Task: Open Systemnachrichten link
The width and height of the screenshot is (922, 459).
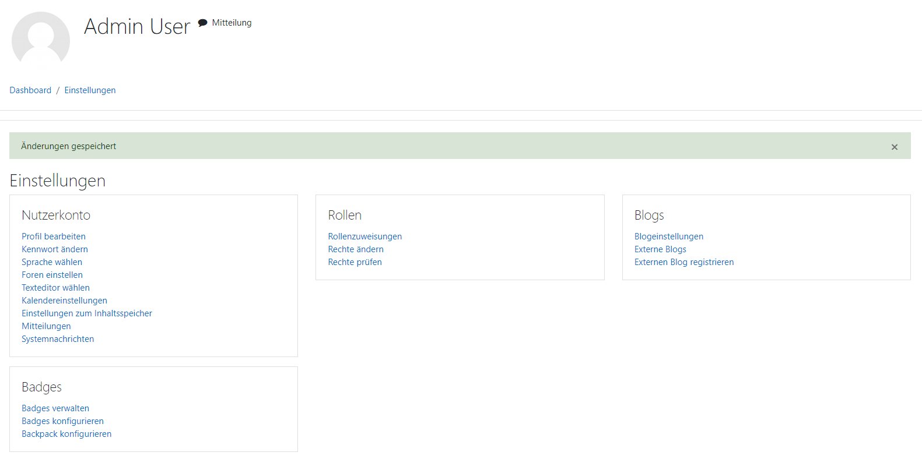Action: click(58, 339)
